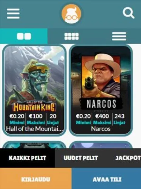Click the Narcos title text
141x189 pixels.
[x=101, y=129]
